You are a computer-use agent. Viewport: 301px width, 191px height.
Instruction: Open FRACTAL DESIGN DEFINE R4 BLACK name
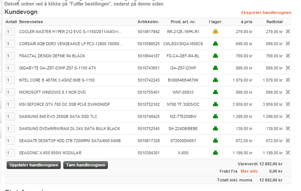click(52, 56)
